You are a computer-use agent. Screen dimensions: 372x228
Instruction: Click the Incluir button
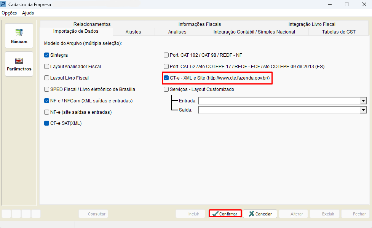[190, 214]
